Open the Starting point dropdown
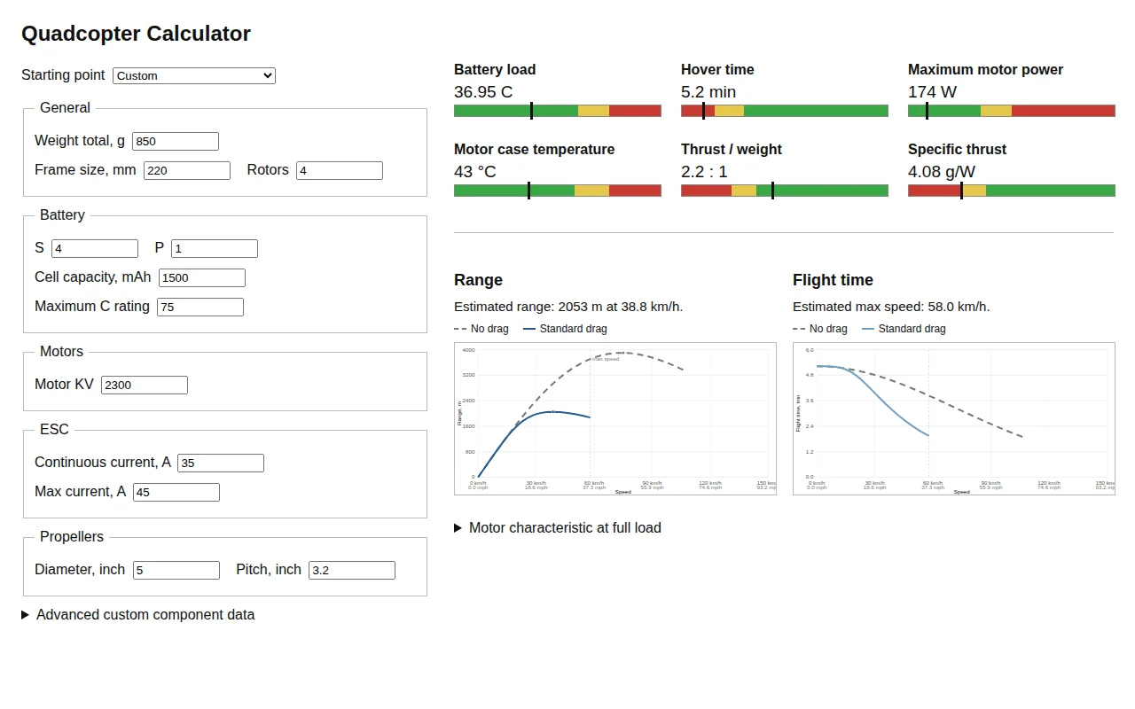Viewport: 1135px width, 709px height. click(194, 75)
